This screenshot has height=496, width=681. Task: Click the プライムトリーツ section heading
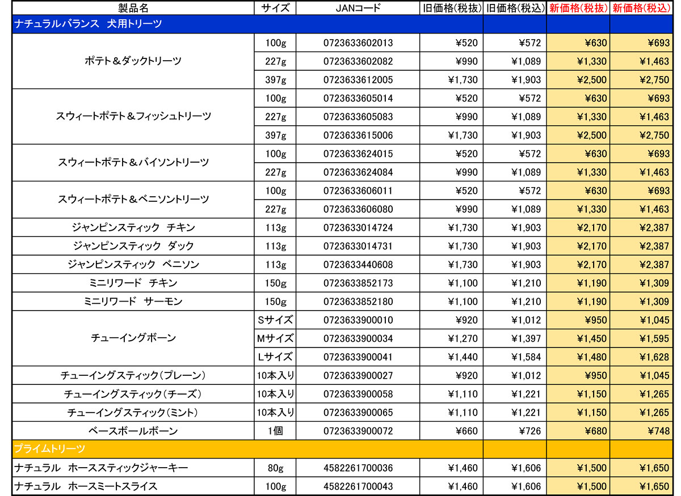(x=49, y=449)
